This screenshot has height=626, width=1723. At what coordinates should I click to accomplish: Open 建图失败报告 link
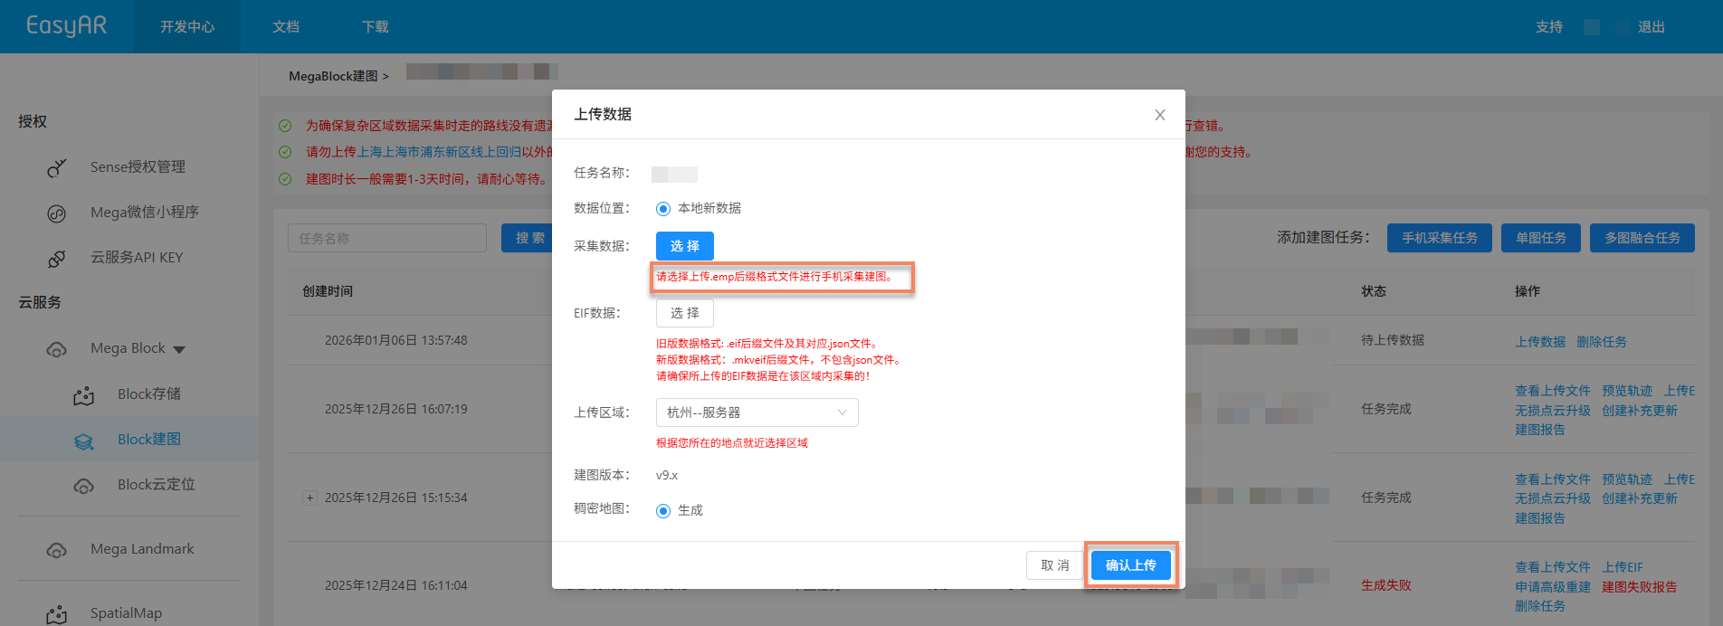[x=1640, y=587]
